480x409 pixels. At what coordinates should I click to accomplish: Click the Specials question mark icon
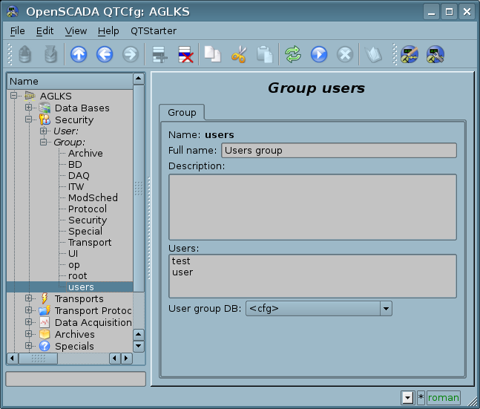(45, 346)
